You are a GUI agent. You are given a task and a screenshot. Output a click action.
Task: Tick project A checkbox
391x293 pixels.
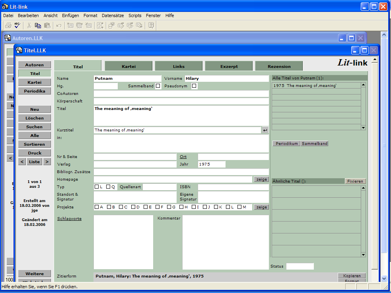click(x=97, y=207)
